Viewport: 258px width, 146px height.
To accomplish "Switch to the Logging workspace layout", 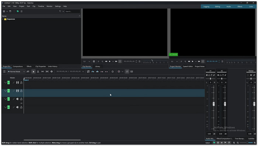I will [206, 7].
